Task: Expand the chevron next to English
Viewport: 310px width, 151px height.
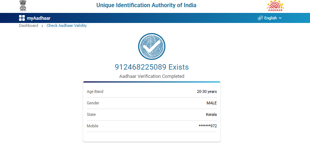Action: [x=280, y=18]
